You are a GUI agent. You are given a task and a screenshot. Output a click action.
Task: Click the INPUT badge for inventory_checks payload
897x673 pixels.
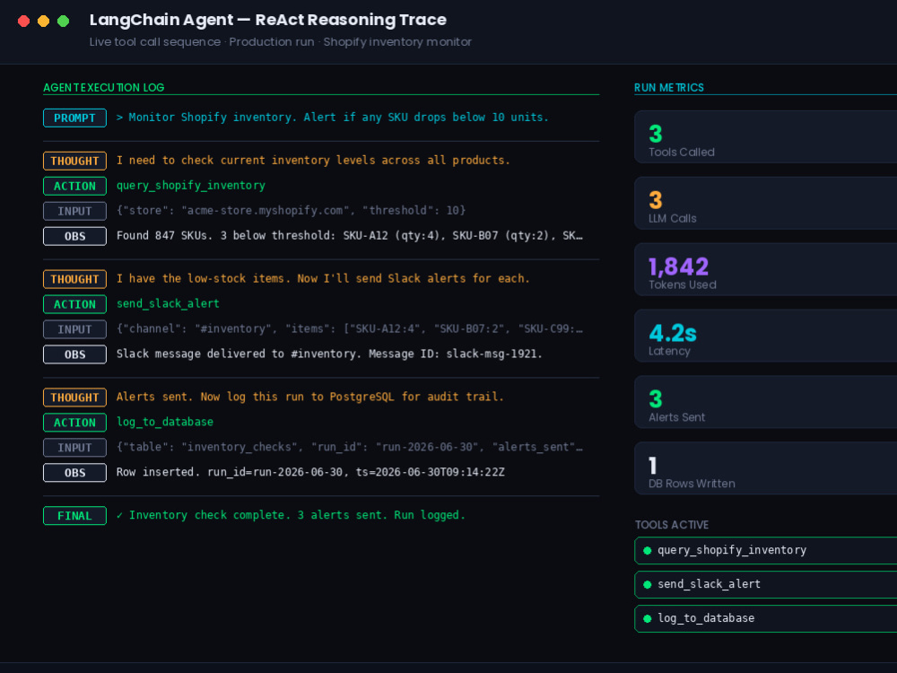pos(75,448)
